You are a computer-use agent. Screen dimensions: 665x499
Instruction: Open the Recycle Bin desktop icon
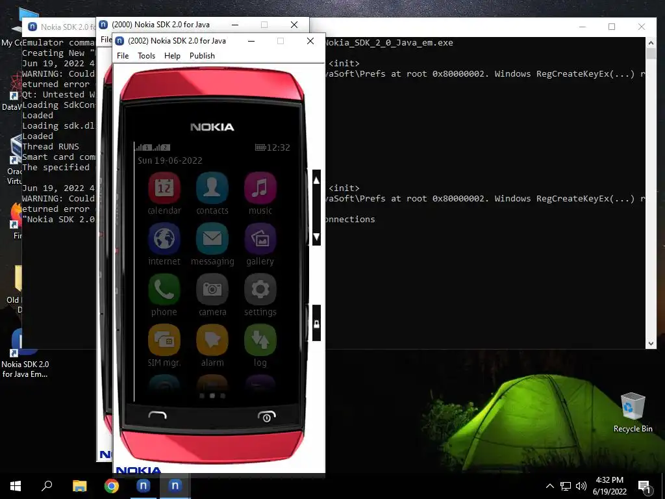tap(633, 413)
